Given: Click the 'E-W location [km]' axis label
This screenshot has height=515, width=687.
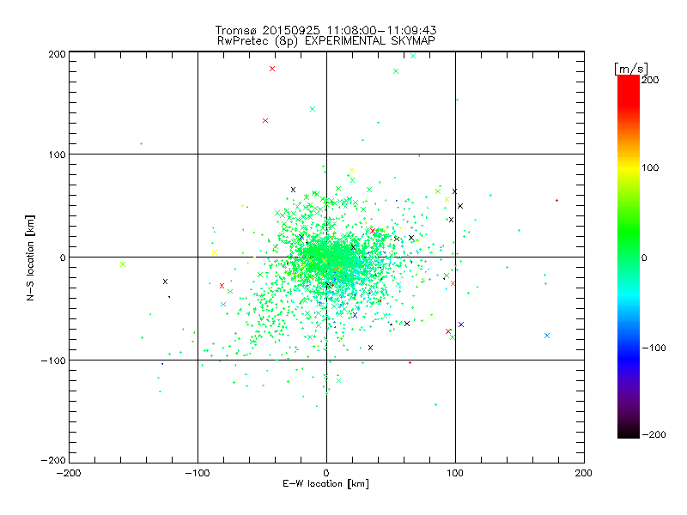Looking at the screenshot, I should coord(325,483).
